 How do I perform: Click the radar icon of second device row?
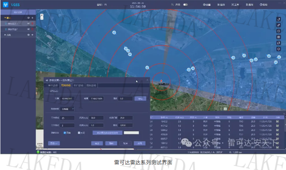point(6,29)
